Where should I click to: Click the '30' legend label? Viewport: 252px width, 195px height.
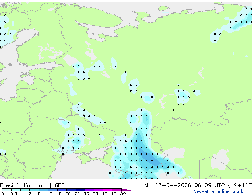click(86, 193)
